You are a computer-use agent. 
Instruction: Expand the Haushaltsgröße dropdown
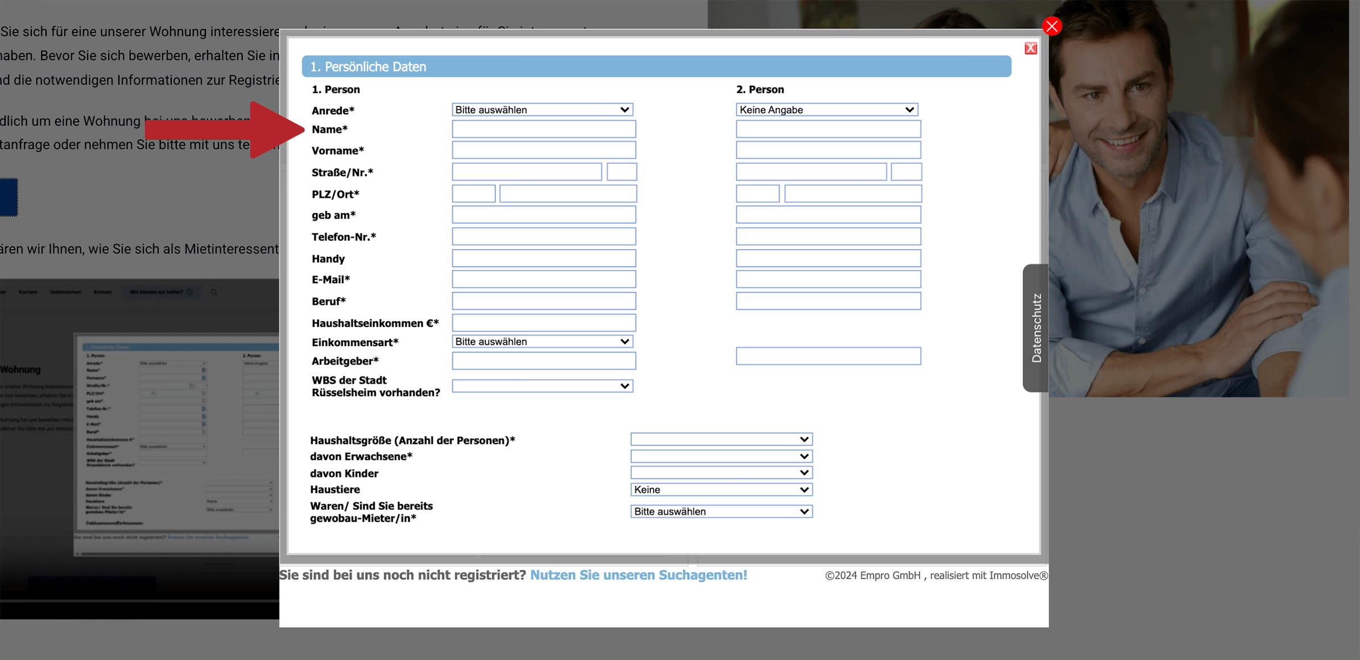coord(721,439)
